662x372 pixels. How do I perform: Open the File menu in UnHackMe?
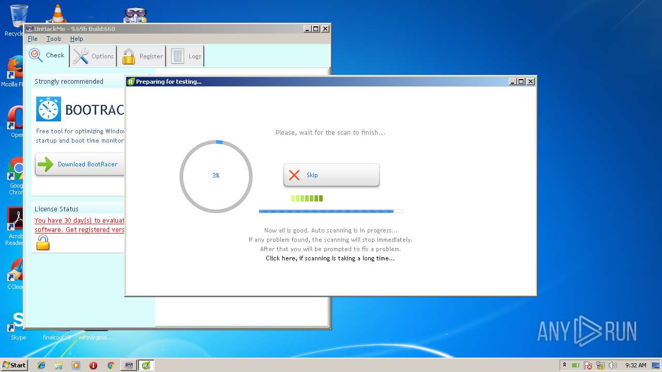pyautogui.click(x=33, y=39)
